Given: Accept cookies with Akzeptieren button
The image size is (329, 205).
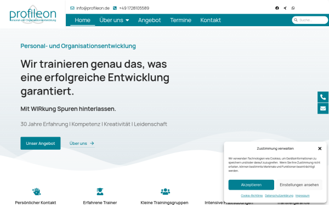Looking at the screenshot, I should [x=251, y=185].
